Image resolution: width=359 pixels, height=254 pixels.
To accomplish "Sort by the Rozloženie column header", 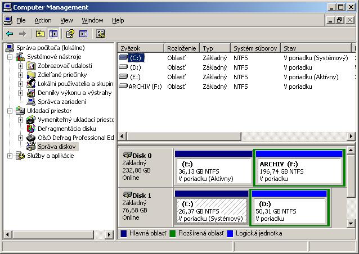I will click(x=182, y=48).
